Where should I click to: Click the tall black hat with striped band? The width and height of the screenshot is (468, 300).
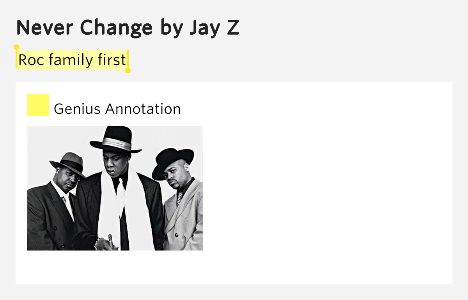[x=116, y=141]
